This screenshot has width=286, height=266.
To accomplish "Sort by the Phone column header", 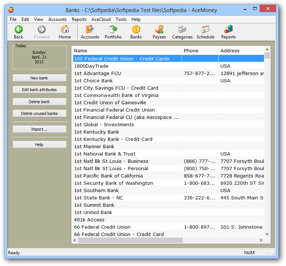I will pyautogui.click(x=200, y=50).
